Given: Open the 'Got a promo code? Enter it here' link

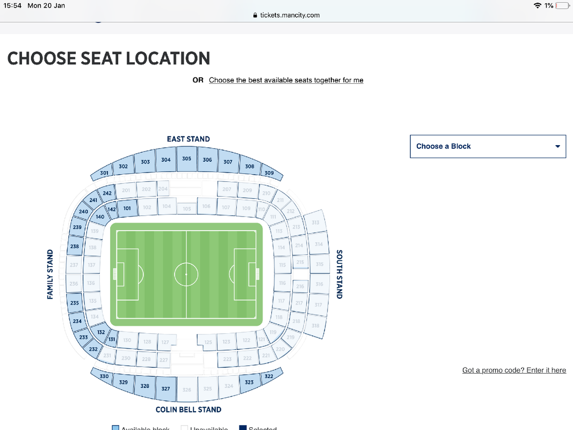Looking at the screenshot, I should (514, 370).
